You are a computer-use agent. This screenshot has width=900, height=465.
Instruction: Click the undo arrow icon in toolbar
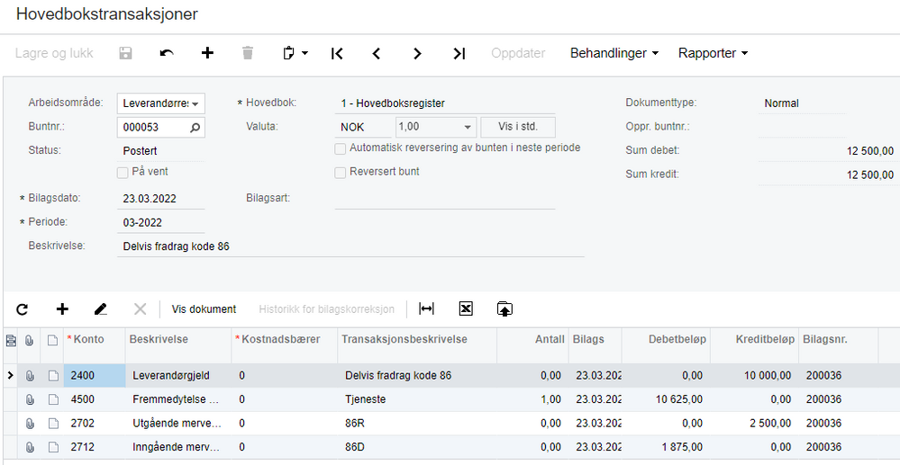[167, 54]
